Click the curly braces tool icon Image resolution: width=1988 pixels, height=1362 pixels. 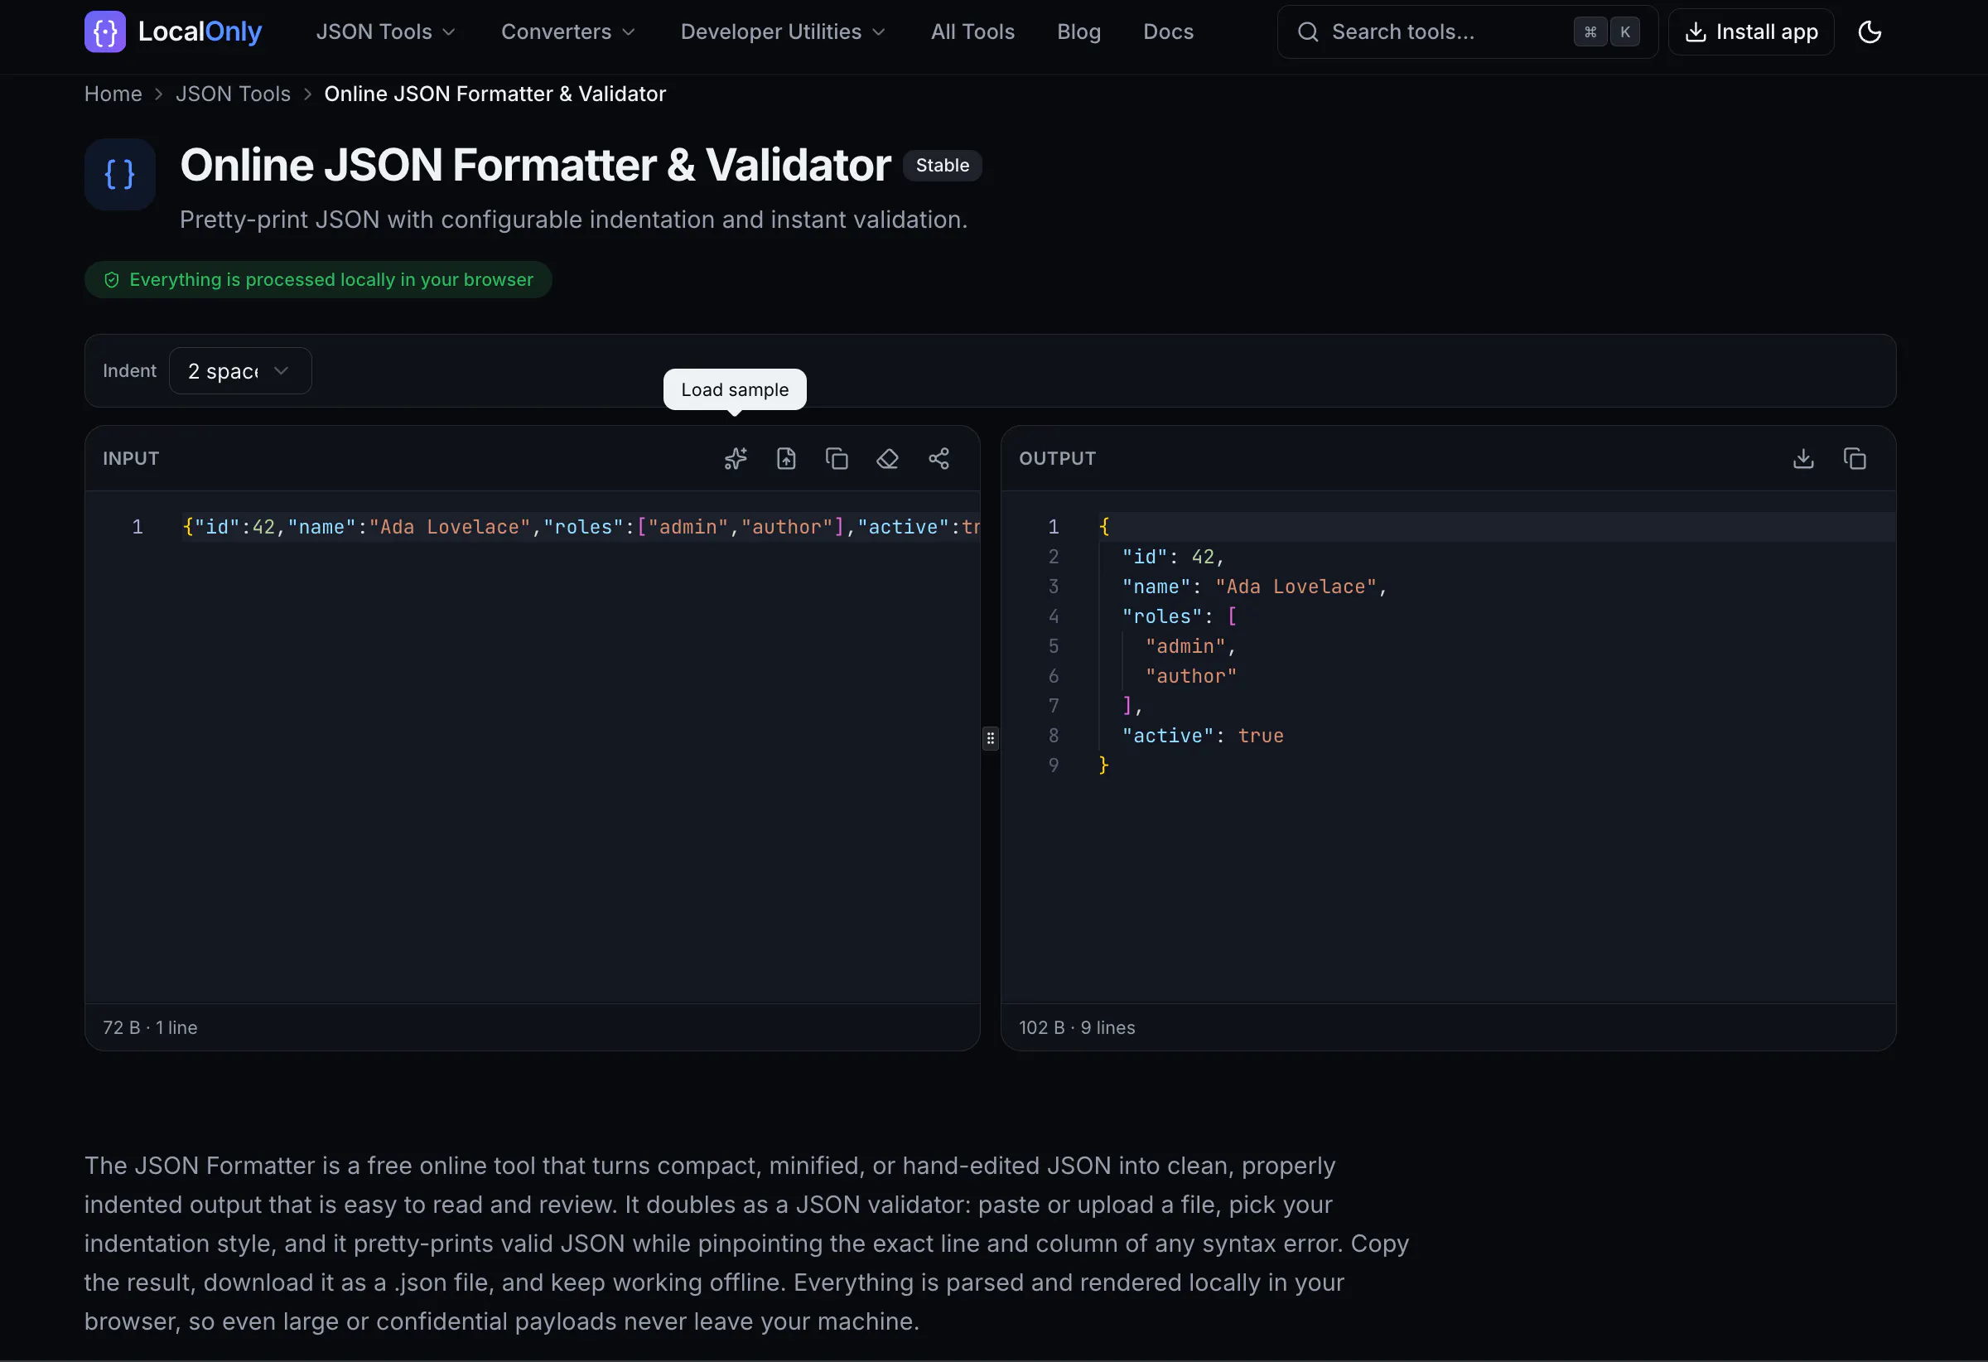pos(120,175)
